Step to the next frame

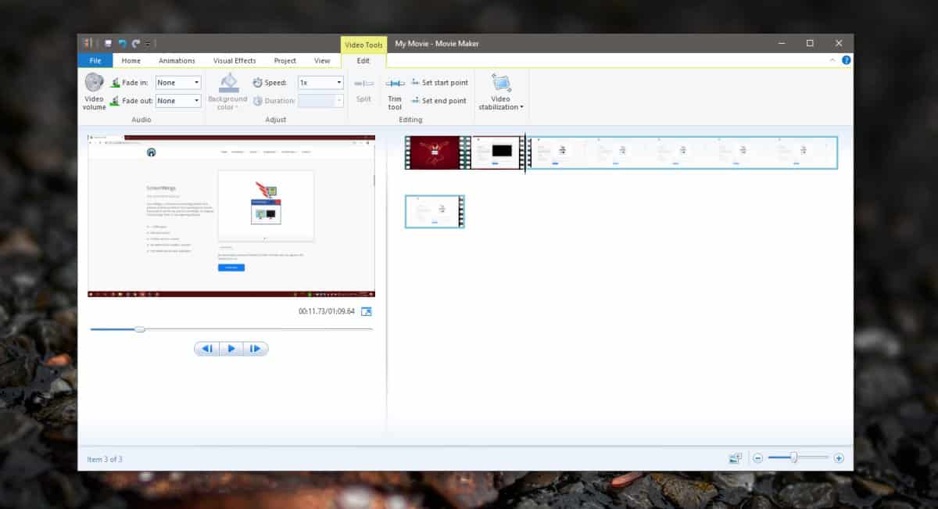coord(256,349)
